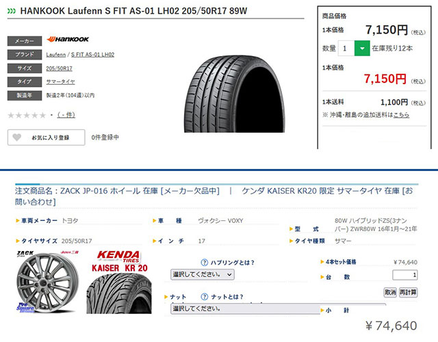This screenshot has width=438, height=342.
Task: Click the 台数 quantity input field
Action: 405,275
